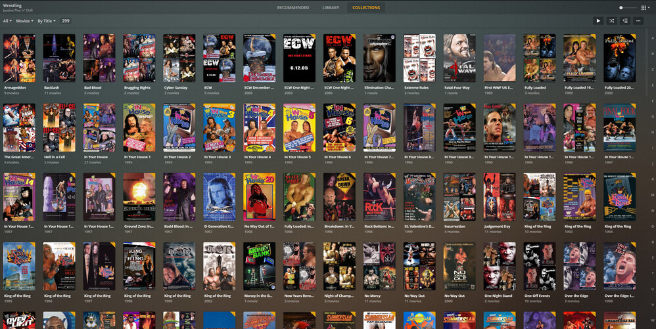Jump to letter O in alphabet index

[x=652, y=226]
